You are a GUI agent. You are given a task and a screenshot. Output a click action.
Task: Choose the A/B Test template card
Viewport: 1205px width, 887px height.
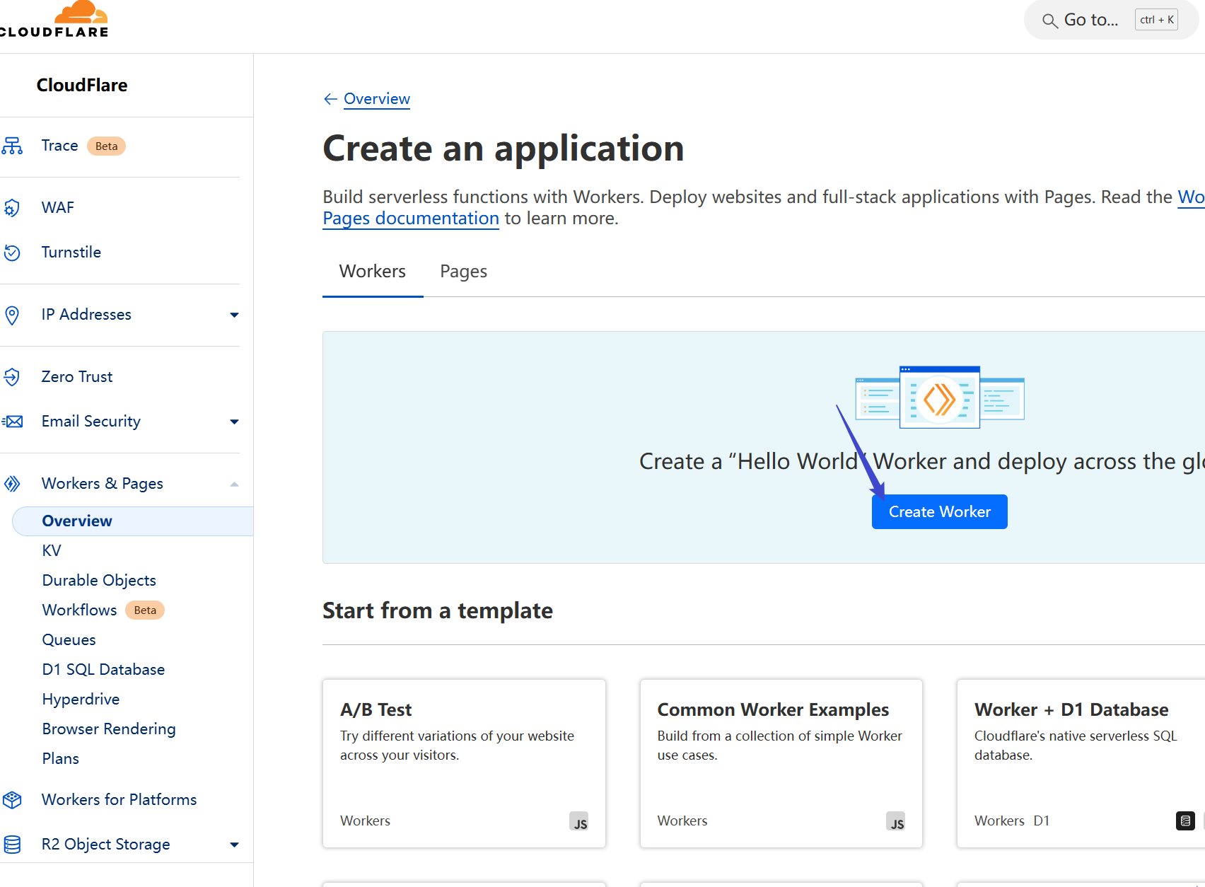464,764
